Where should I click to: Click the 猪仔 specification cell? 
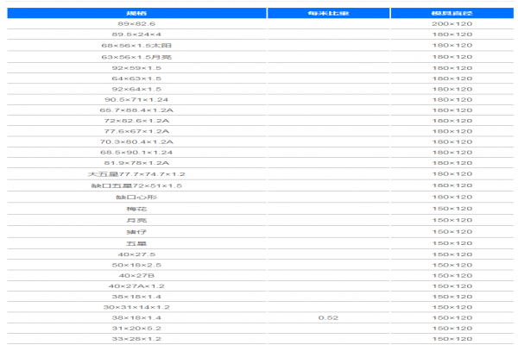(x=136, y=232)
